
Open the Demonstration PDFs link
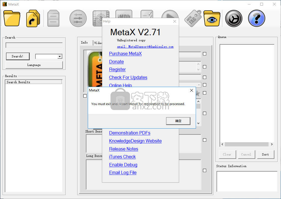click(x=130, y=133)
